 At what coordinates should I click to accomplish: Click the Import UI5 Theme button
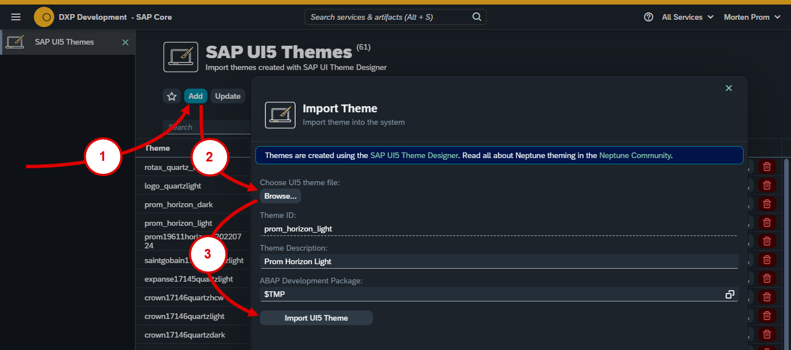pyautogui.click(x=316, y=318)
